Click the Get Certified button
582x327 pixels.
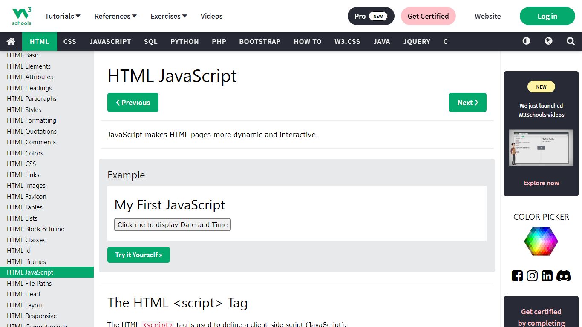(428, 16)
